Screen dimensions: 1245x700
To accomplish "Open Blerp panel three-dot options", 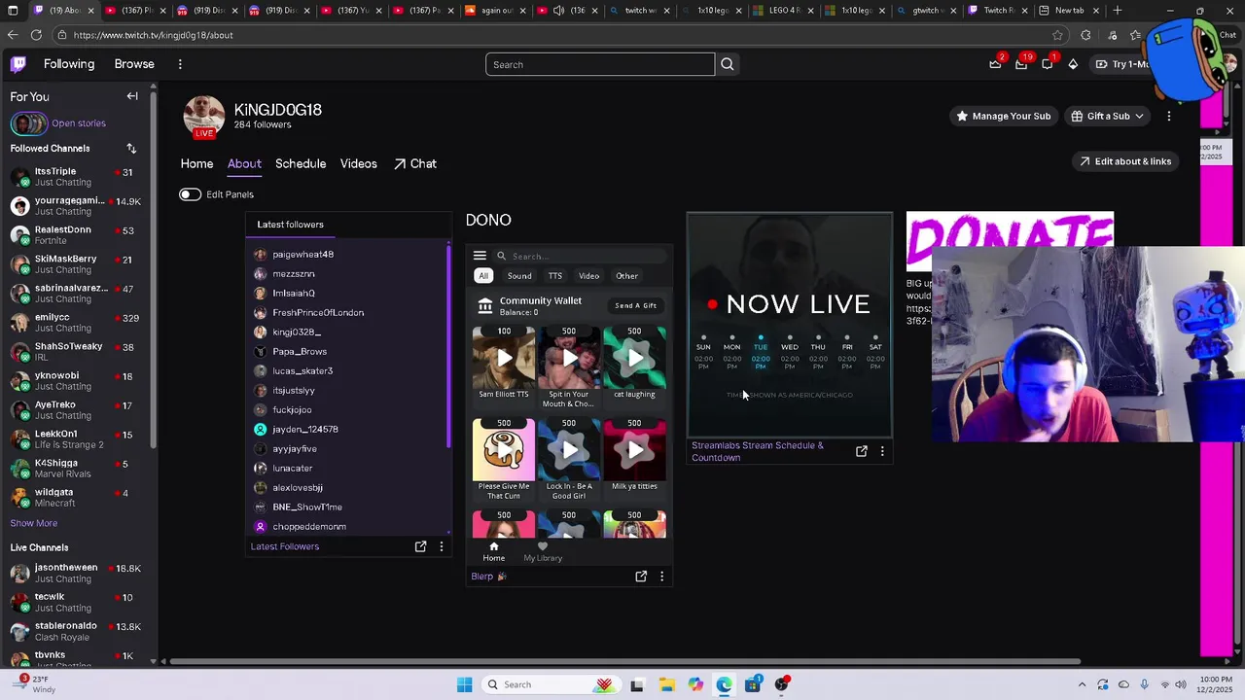I will coord(661,577).
